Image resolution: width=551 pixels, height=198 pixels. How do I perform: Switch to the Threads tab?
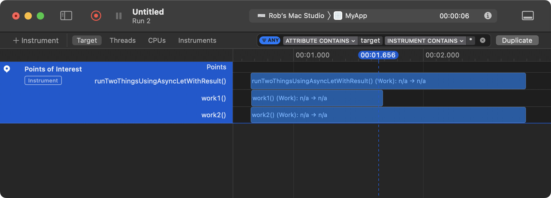122,40
